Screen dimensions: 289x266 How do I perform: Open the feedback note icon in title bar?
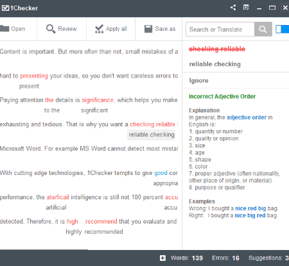pyautogui.click(x=246, y=8)
